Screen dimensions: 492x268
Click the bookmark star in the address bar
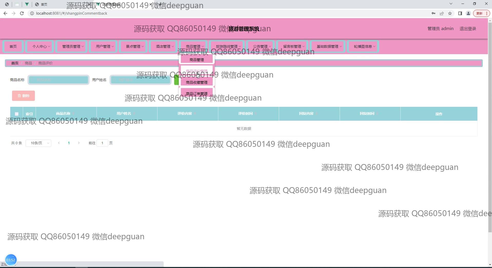[x=450, y=13]
